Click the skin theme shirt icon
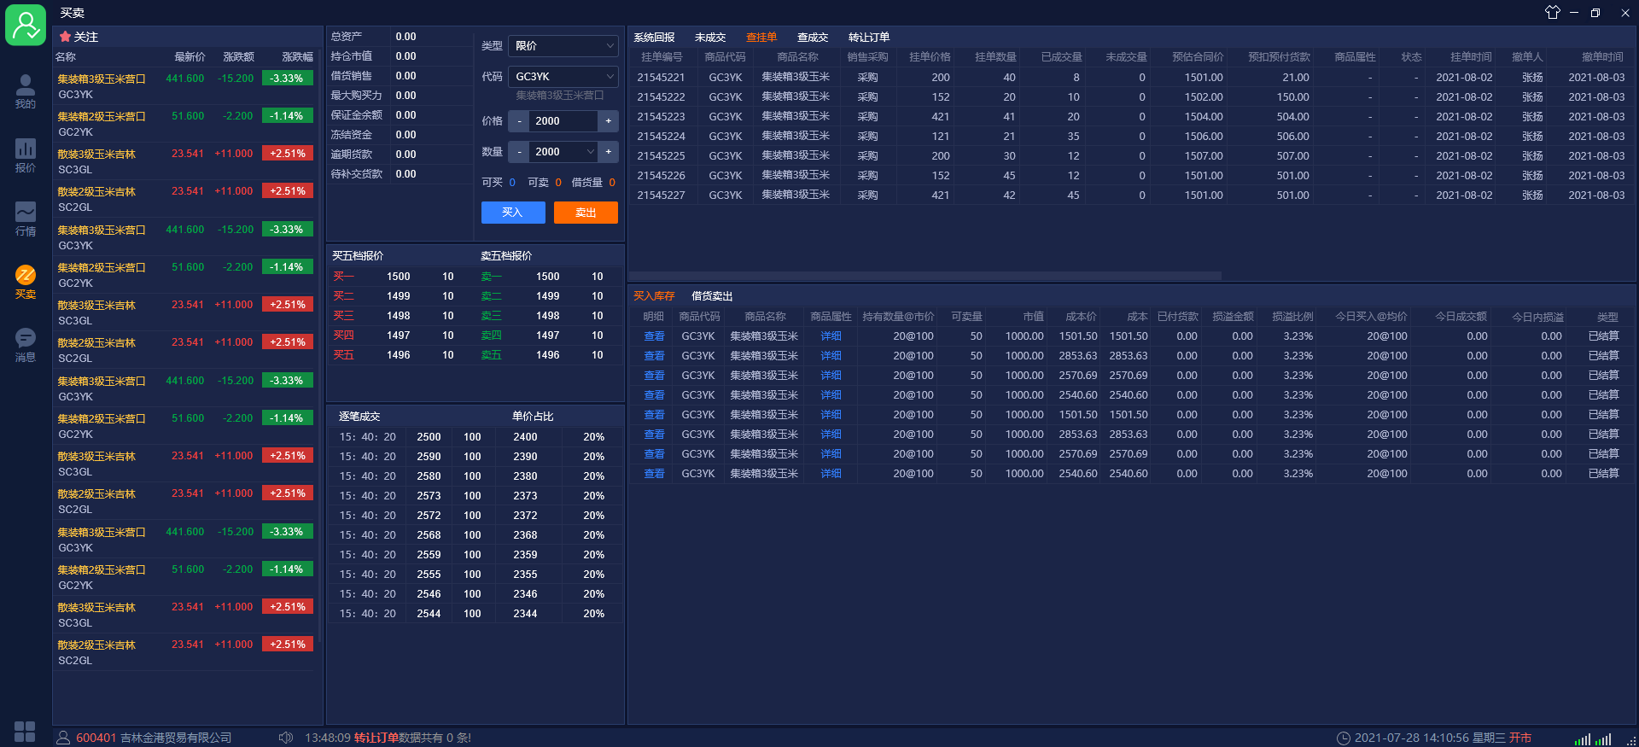 click(1552, 12)
